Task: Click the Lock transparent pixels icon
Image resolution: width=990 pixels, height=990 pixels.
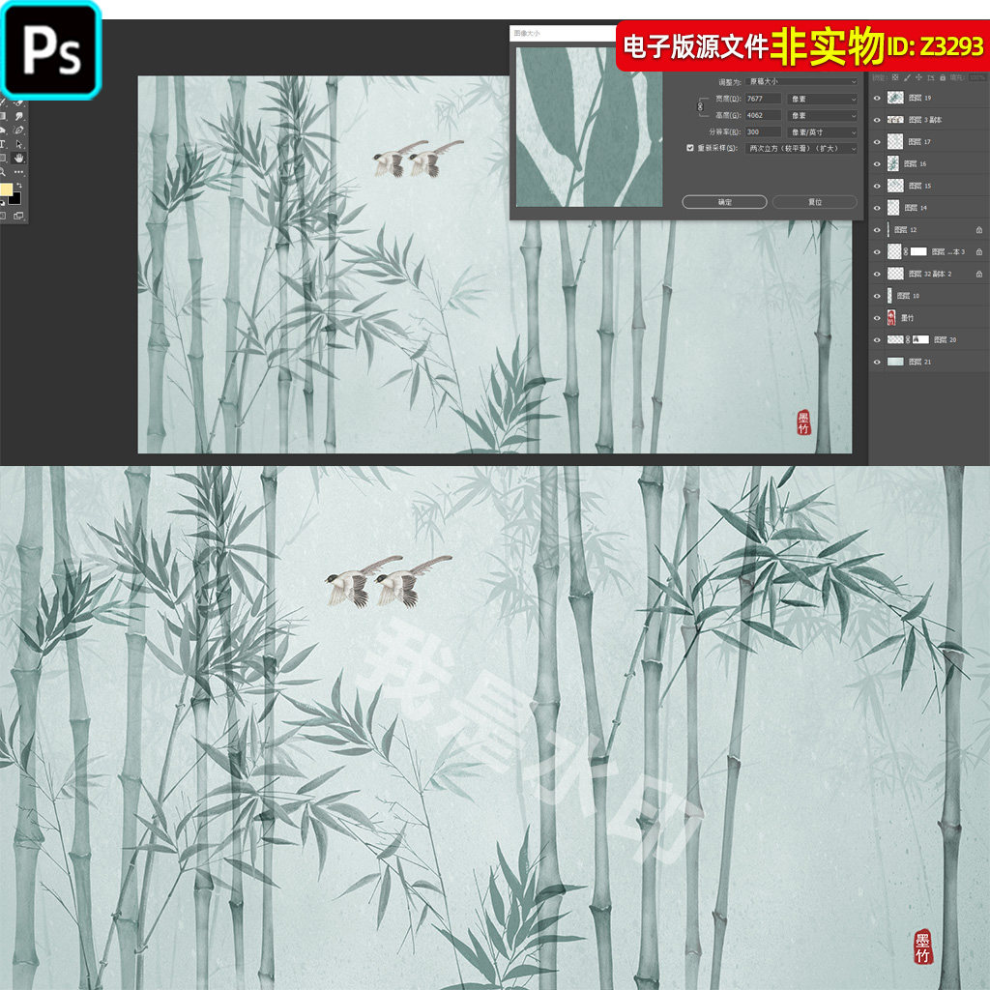Action: tap(895, 77)
